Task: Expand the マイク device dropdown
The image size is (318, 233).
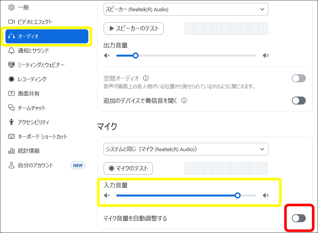Action: (x=186, y=149)
